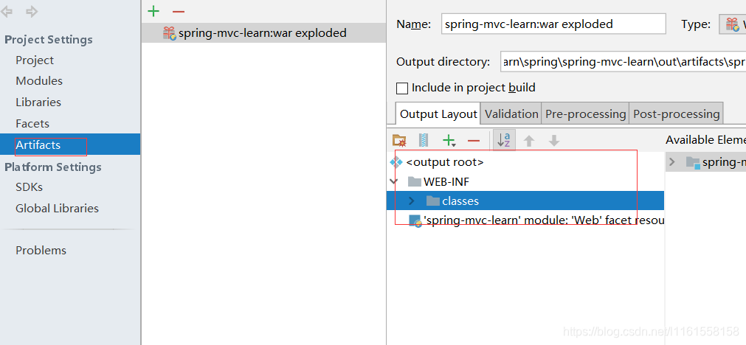Screen dimensions: 746x345
Task: Create archive in output layout toolbar
Action: pyautogui.click(x=424, y=140)
